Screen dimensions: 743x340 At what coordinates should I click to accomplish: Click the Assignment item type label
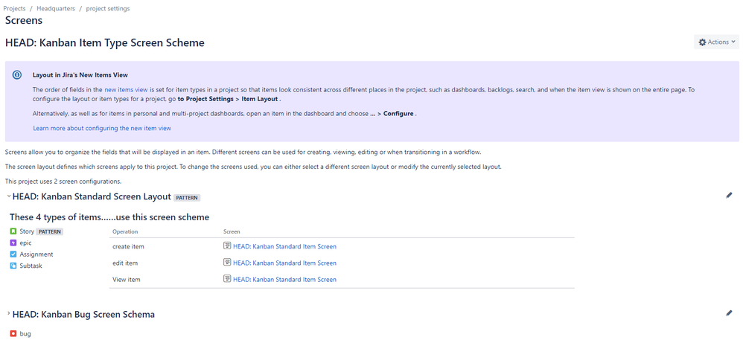(36, 254)
